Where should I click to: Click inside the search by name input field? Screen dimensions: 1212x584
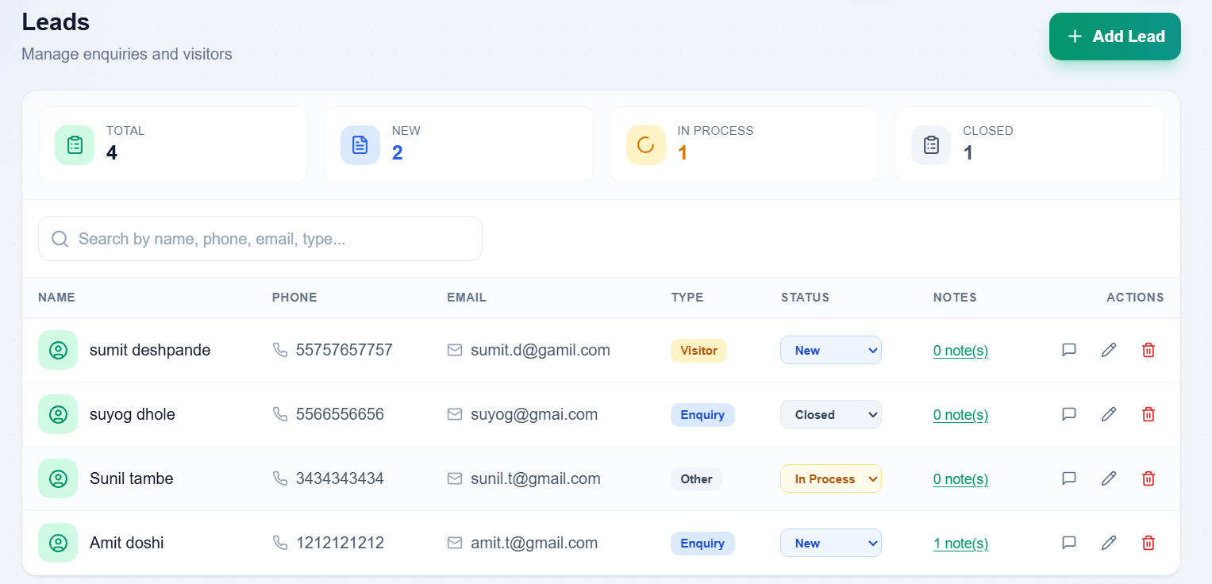coord(260,238)
